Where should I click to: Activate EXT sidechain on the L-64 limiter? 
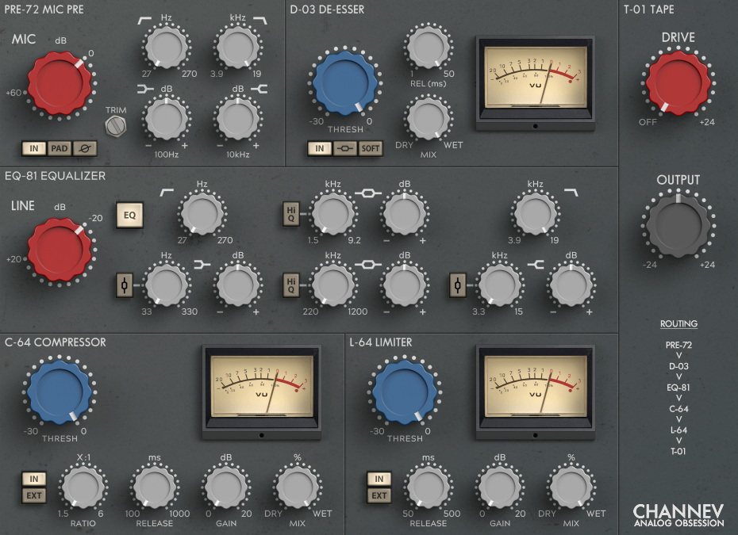[379, 495]
